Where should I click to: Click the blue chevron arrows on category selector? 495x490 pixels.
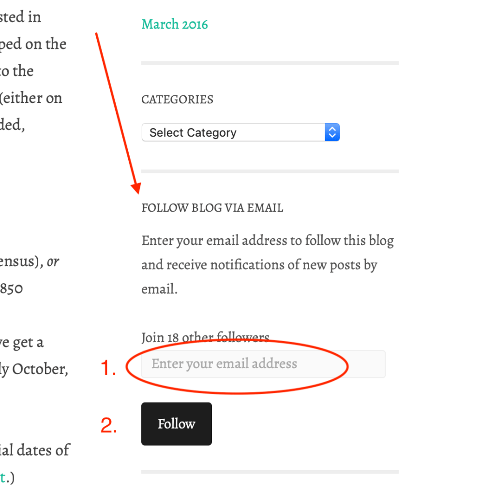tap(332, 132)
